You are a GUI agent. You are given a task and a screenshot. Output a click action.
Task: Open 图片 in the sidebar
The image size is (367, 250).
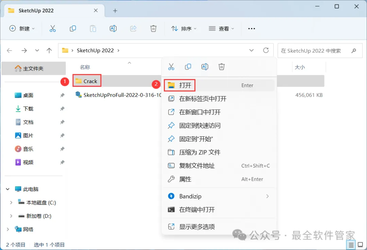(x=24, y=135)
